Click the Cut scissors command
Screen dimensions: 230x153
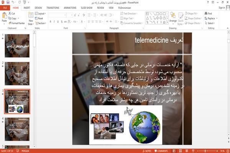pyautogui.click(x=12, y=13)
